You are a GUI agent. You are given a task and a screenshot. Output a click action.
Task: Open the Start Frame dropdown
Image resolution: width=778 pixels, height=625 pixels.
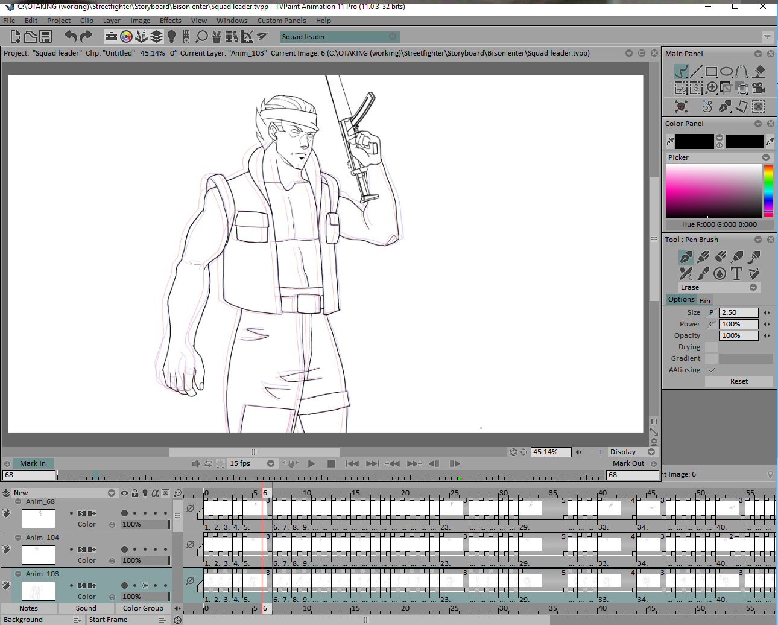point(163,620)
